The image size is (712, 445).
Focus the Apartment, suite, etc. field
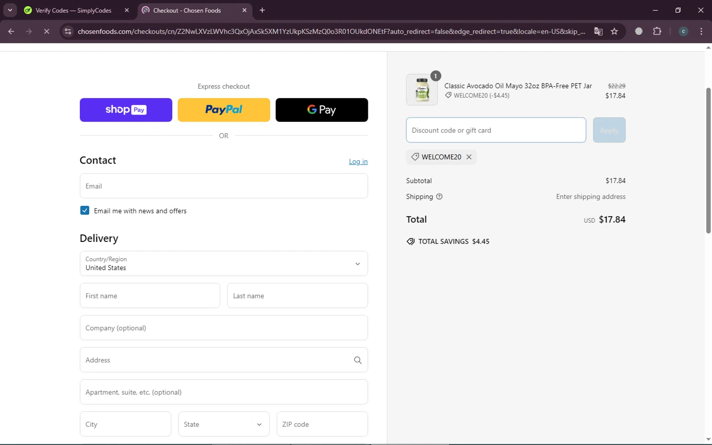click(x=224, y=392)
